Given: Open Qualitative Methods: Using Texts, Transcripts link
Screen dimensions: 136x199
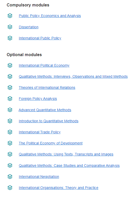Looking at the screenshot, I should coord(66,154).
